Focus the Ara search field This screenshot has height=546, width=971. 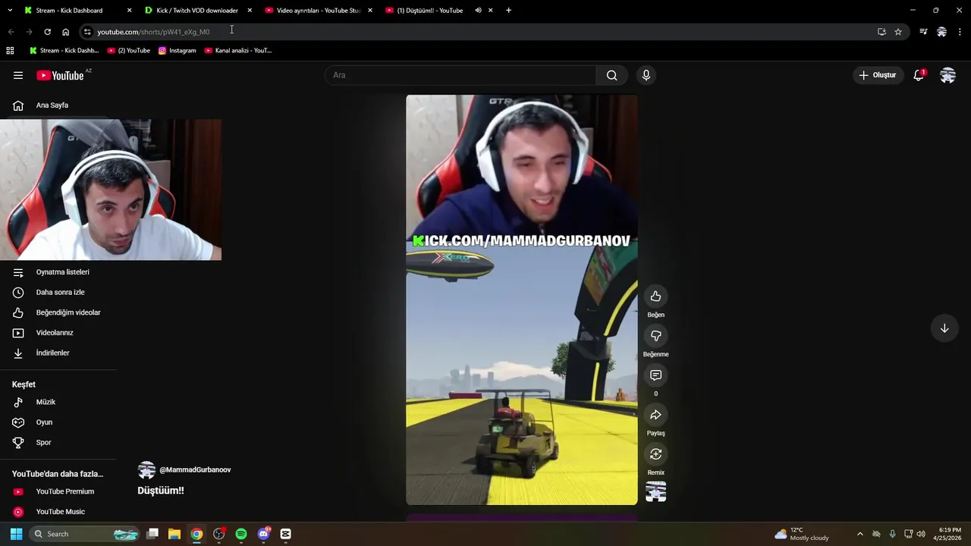coord(461,75)
